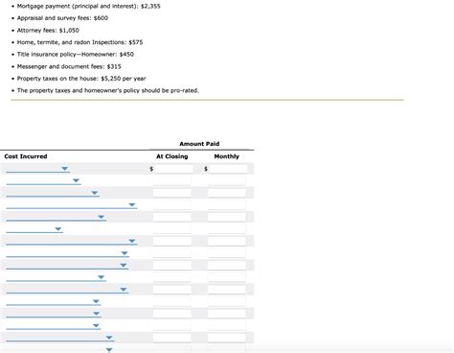Focus the second row Monthly field

(x=227, y=180)
